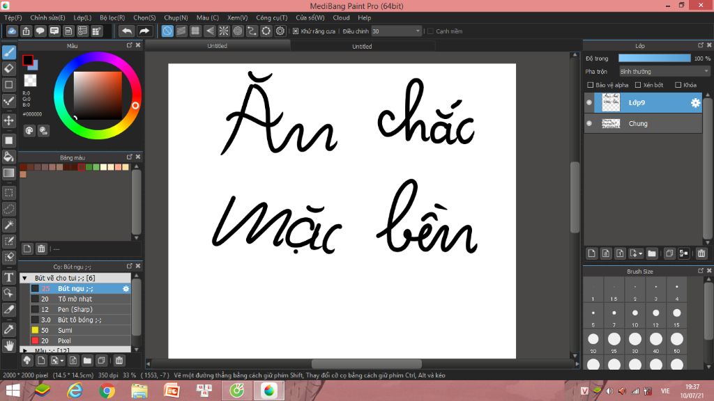Select the Bucket fill tool

(x=8, y=157)
